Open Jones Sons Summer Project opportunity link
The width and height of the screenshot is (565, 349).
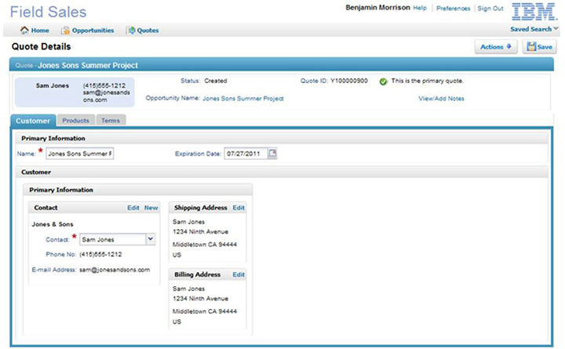click(x=242, y=99)
